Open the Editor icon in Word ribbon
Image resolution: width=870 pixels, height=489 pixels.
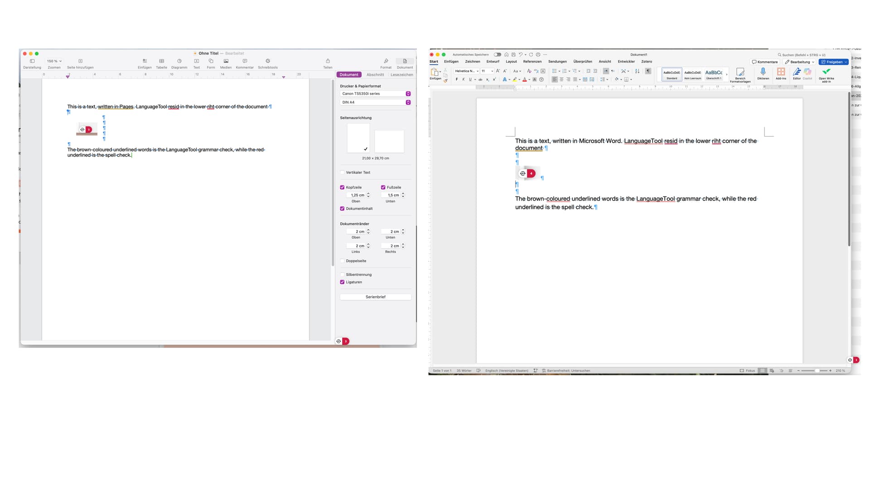click(x=797, y=72)
